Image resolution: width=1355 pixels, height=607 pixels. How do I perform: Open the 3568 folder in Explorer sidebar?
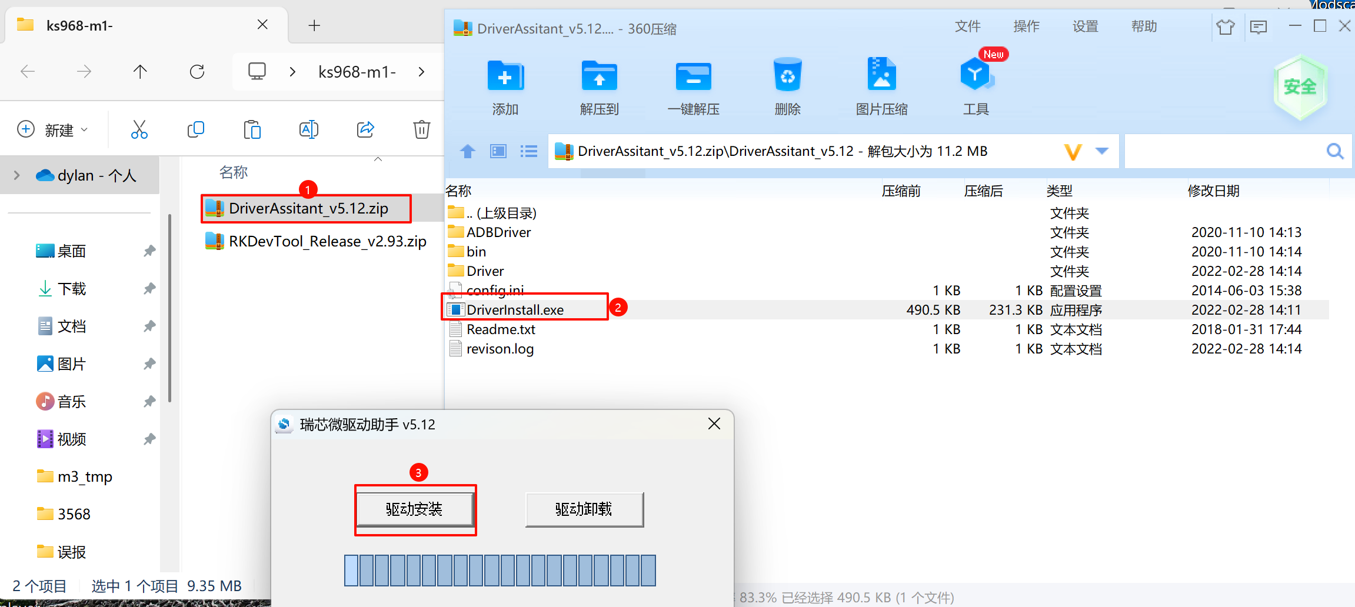[64, 514]
